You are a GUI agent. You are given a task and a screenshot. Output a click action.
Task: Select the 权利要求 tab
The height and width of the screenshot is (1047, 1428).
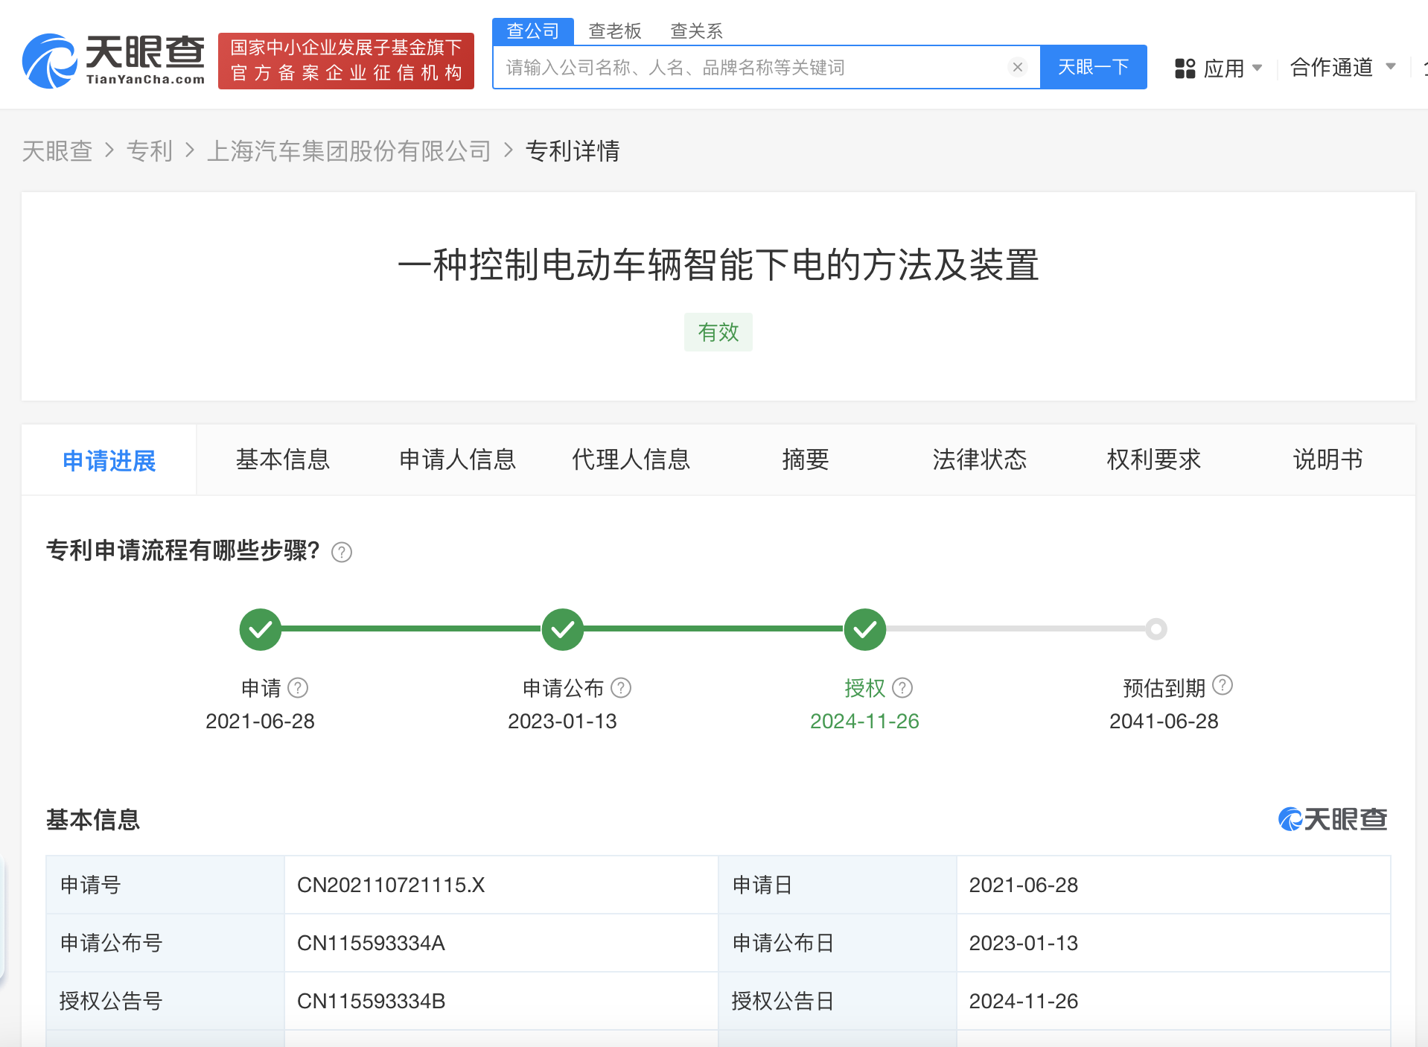[x=1153, y=459]
